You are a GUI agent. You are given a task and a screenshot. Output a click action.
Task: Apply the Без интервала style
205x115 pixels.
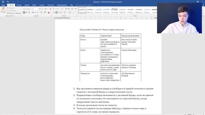(x=90, y=11)
